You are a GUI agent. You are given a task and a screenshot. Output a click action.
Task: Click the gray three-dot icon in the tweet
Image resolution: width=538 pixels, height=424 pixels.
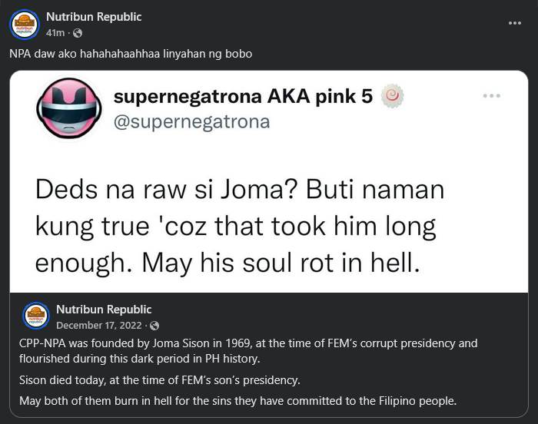(x=491, y=96)
